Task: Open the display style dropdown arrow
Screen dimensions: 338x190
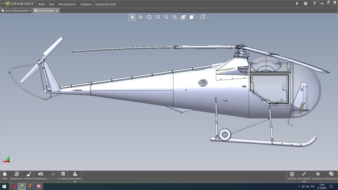Action: tap(209, 17)
